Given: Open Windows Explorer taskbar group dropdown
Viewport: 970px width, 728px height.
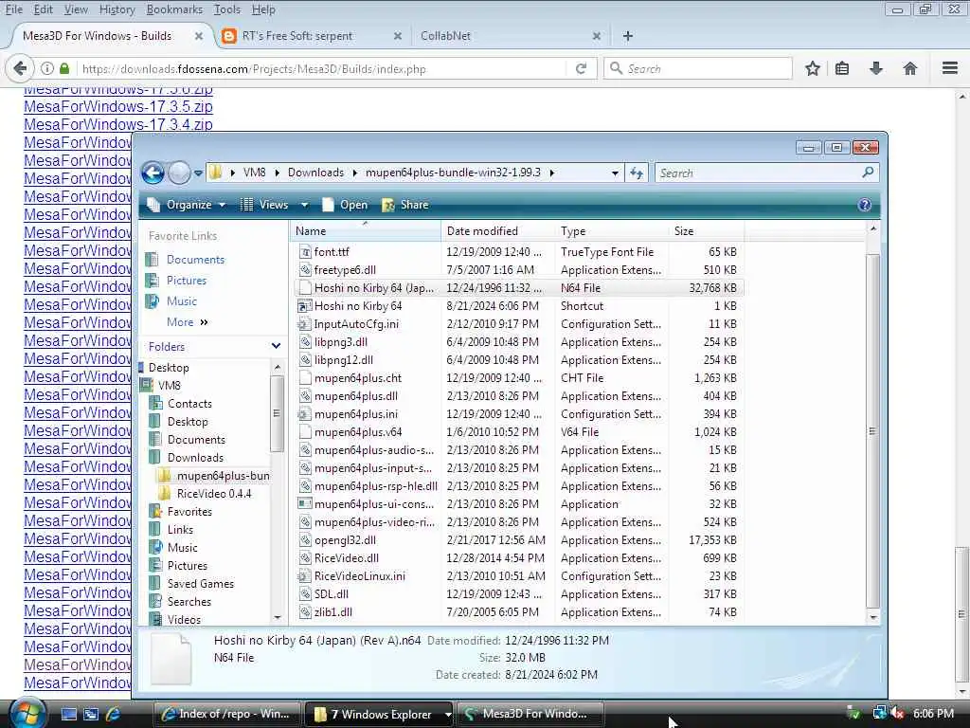Looking at the screenshot, I should tap(447, 715).
